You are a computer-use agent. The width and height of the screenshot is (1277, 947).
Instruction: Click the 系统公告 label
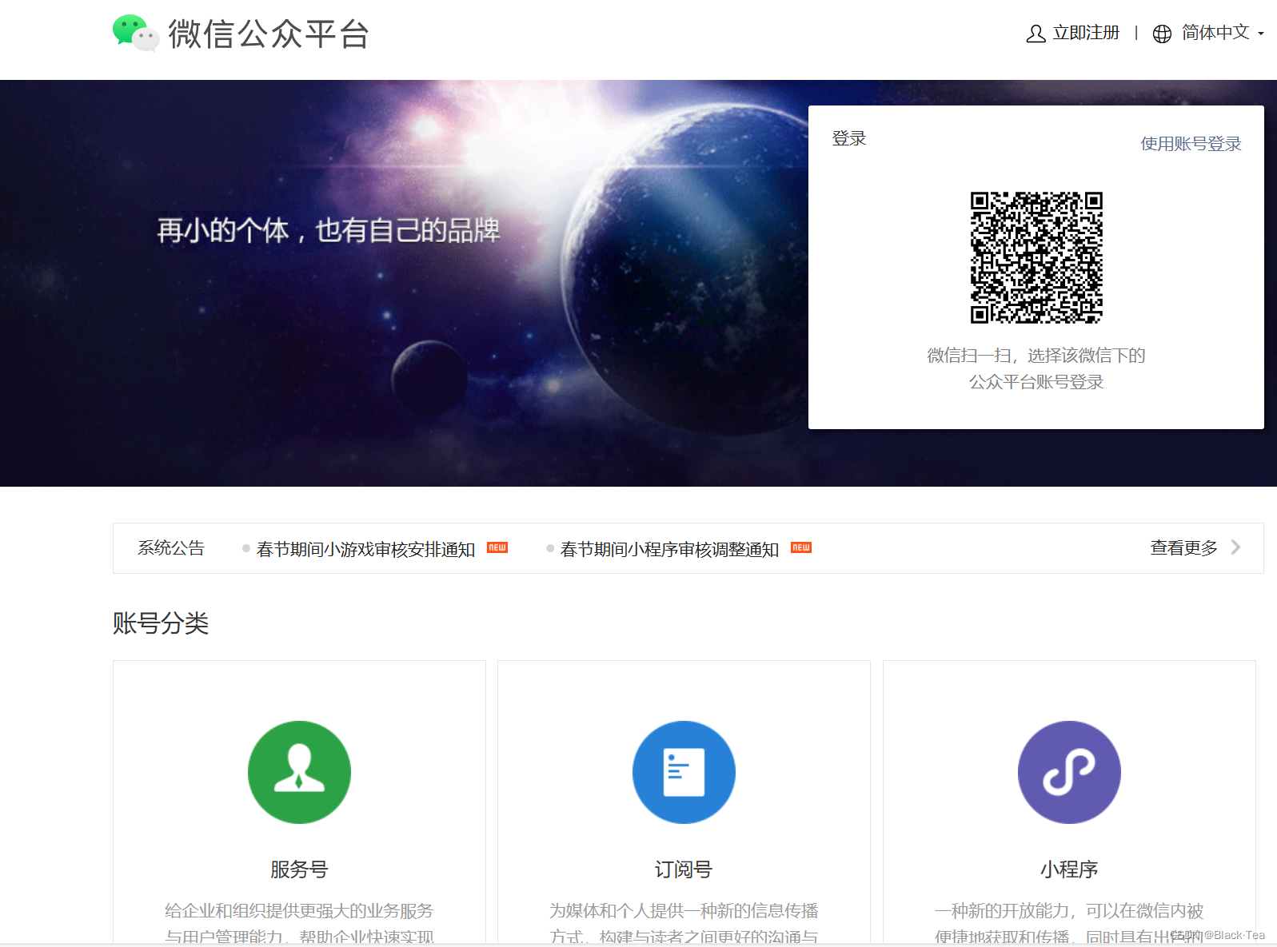(x=171, y=548)
